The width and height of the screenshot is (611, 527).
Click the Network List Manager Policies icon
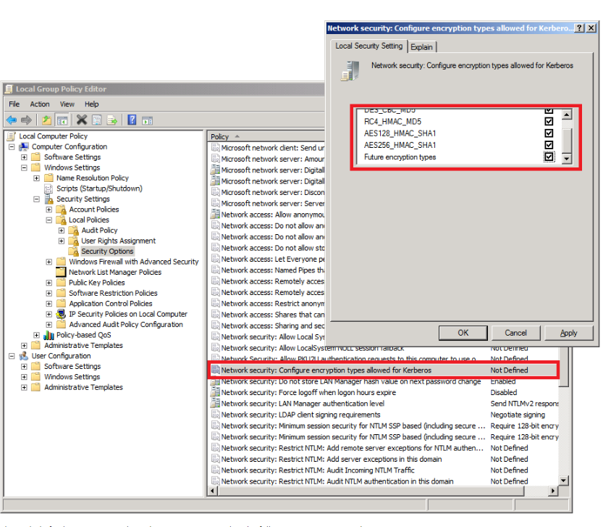pos(62,273)
